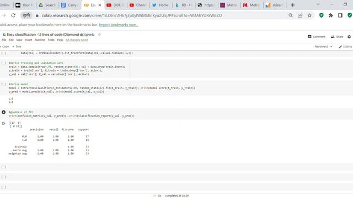Image resolution: width=353 pixels, height=198 pixels.
Task: Open the Tools menu
Action: point(51,40)
